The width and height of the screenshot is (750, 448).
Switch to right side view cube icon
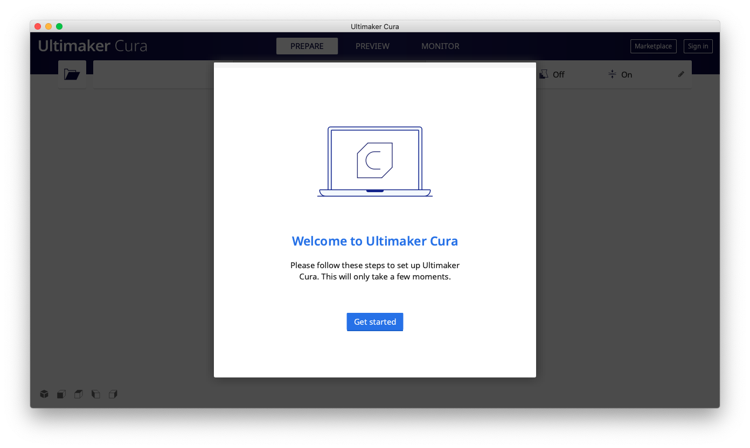coord(113,394)
